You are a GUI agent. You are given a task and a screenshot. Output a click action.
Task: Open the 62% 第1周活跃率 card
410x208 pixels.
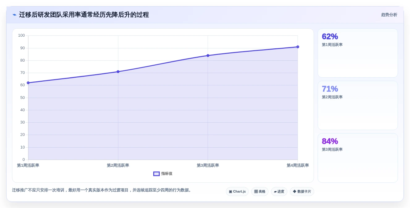pyautogui.click(x=358, y=53)
